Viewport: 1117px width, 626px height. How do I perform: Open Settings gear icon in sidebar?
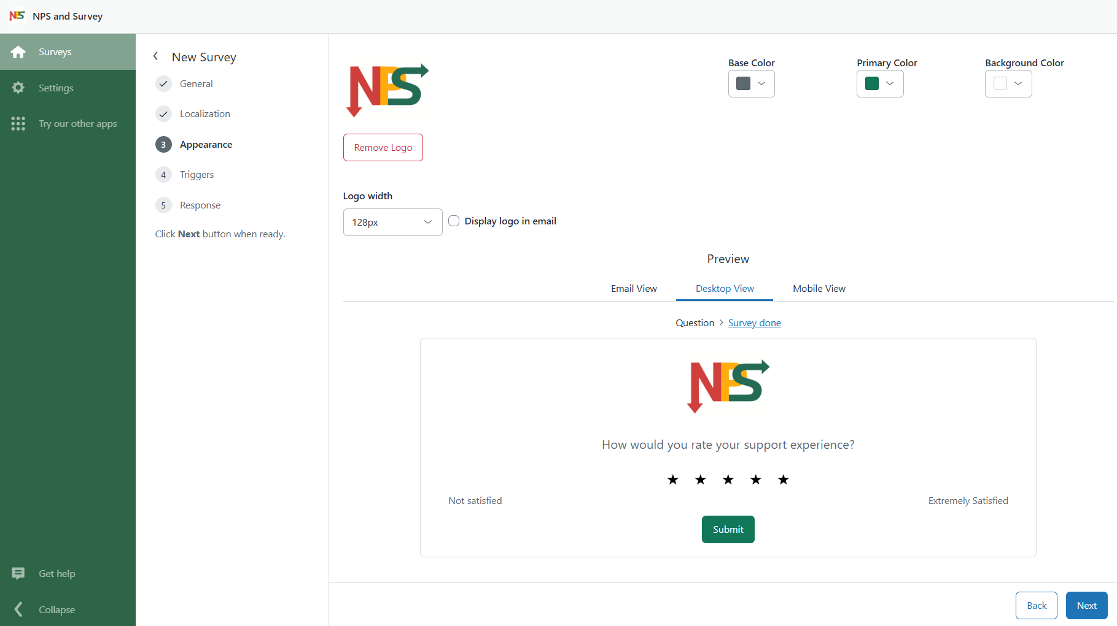pos(18,88)
